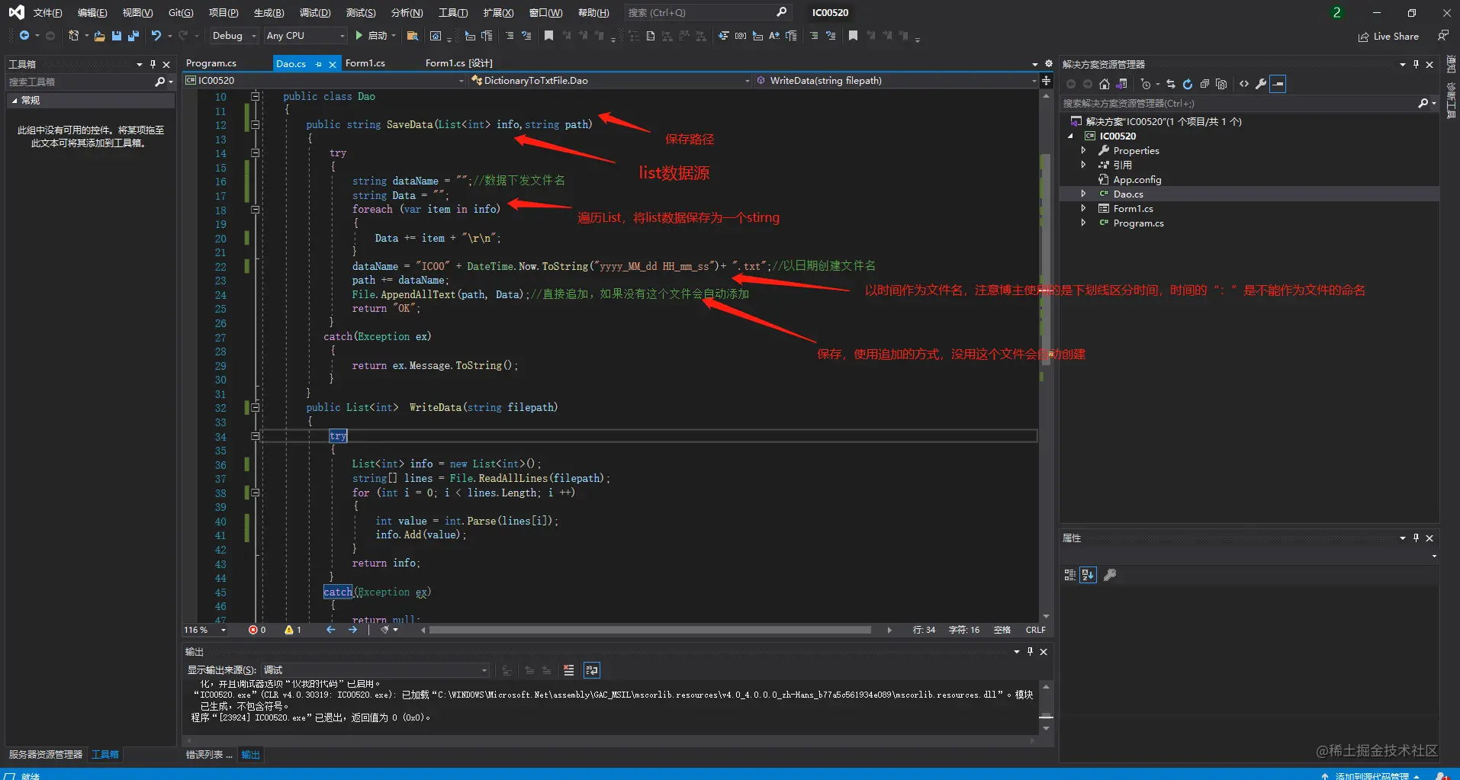Switch to the Form1.cs [设计] tab
Image resolution: width=1460 pixels, height=780 pixels.
tap(458, 63)
